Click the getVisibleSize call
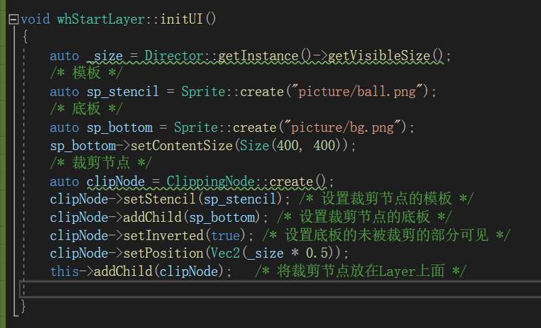Screen dimensions: 541x328 click(x=379, y=55)
